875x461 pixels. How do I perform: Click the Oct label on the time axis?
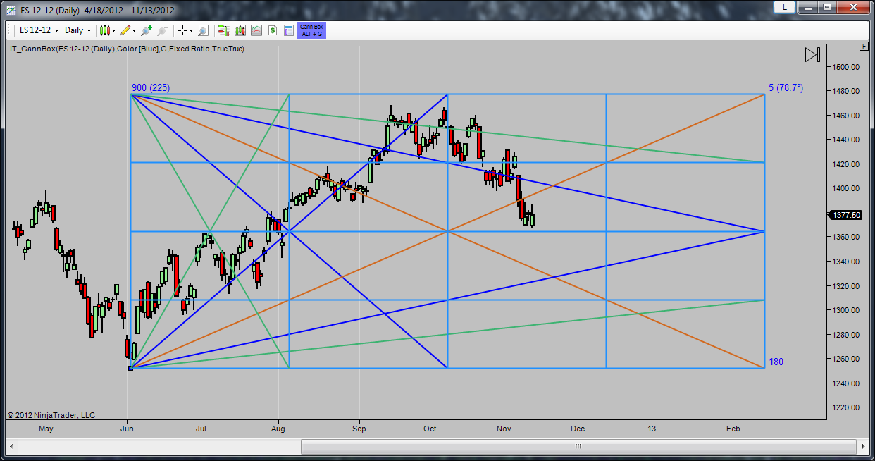pyautogui.click(x=430, y=428)
